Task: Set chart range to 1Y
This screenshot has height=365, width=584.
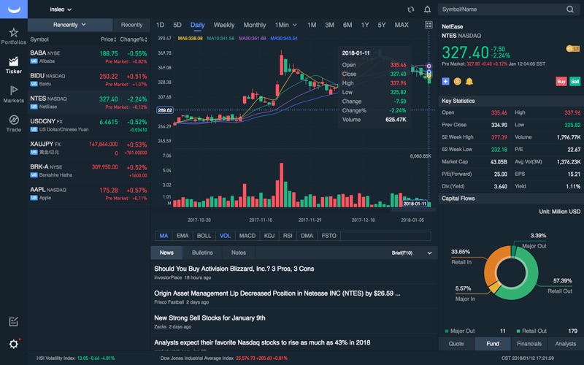Action: [365, 25]
